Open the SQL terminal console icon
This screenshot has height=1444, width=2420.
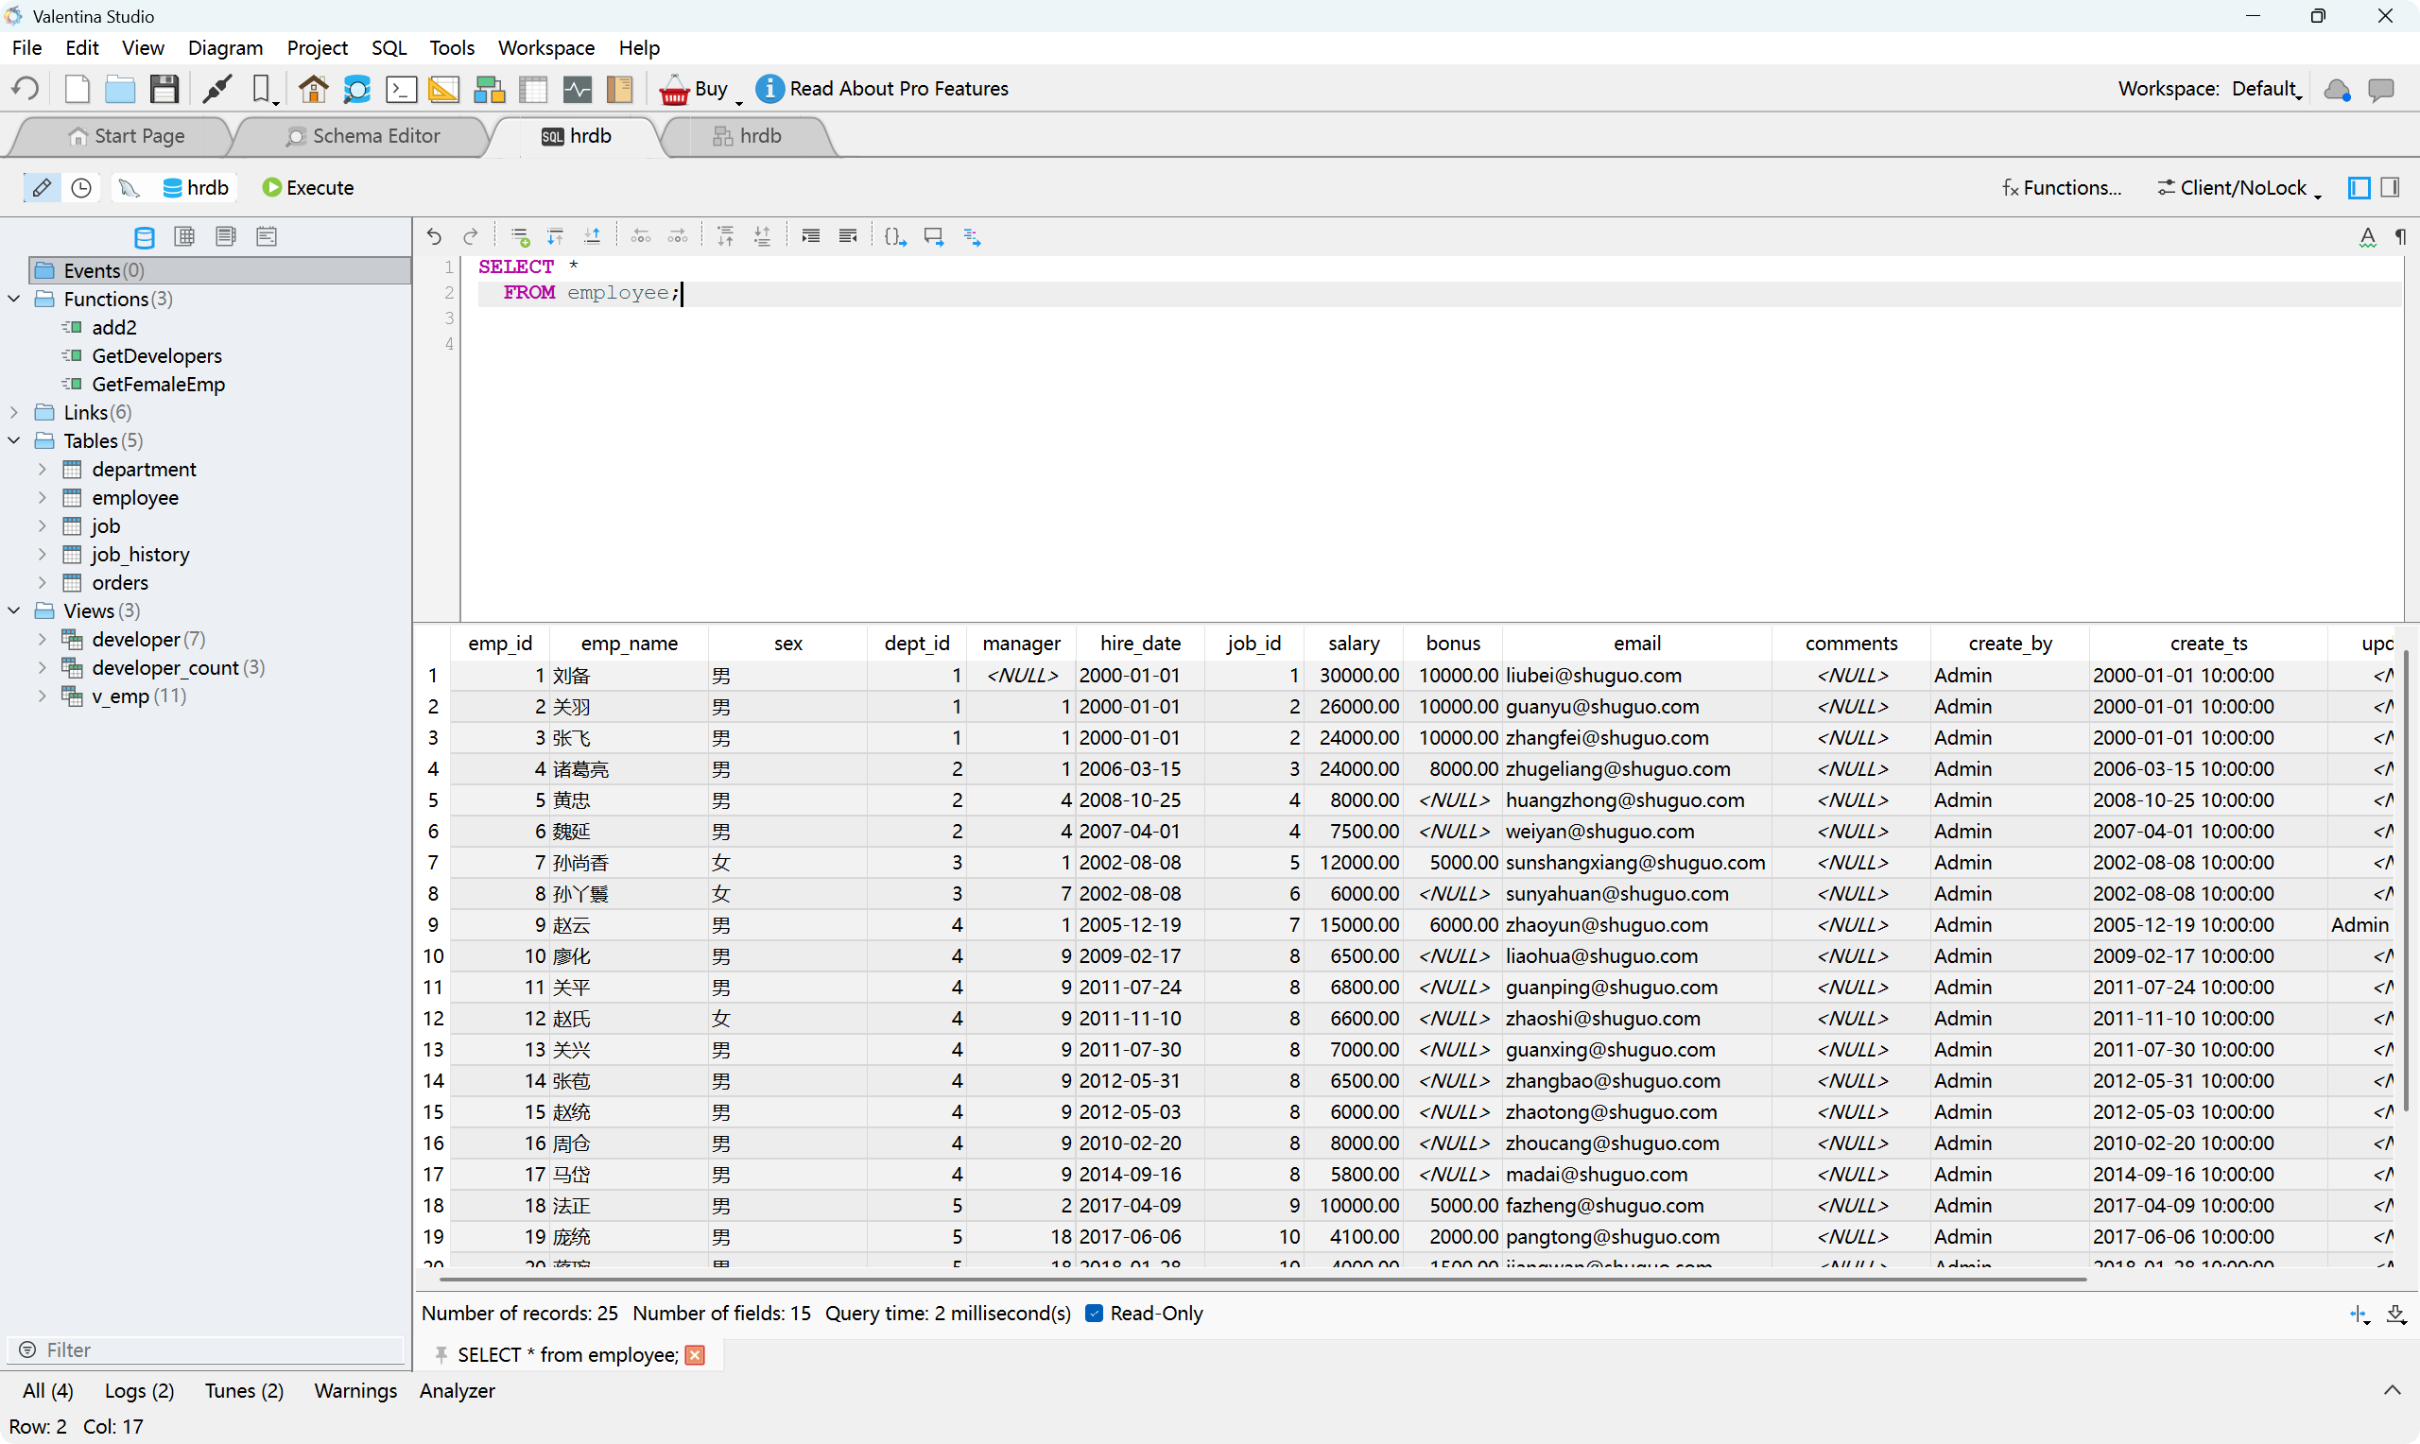pyautogui.click(x=401, y=89)
